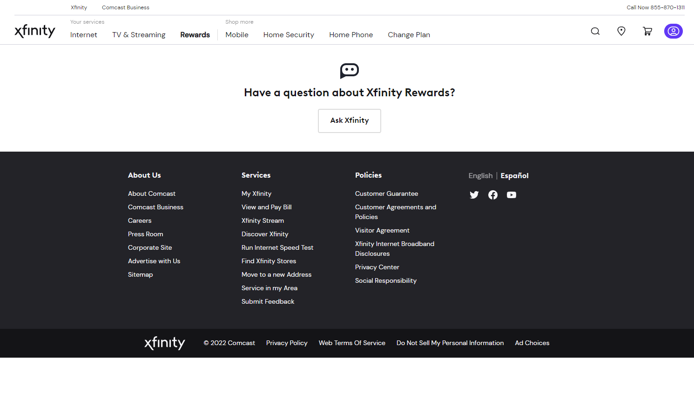The image size is (694, 393).
Task: Open Xfinity Twitter page icon
Action: click(474, 195)
